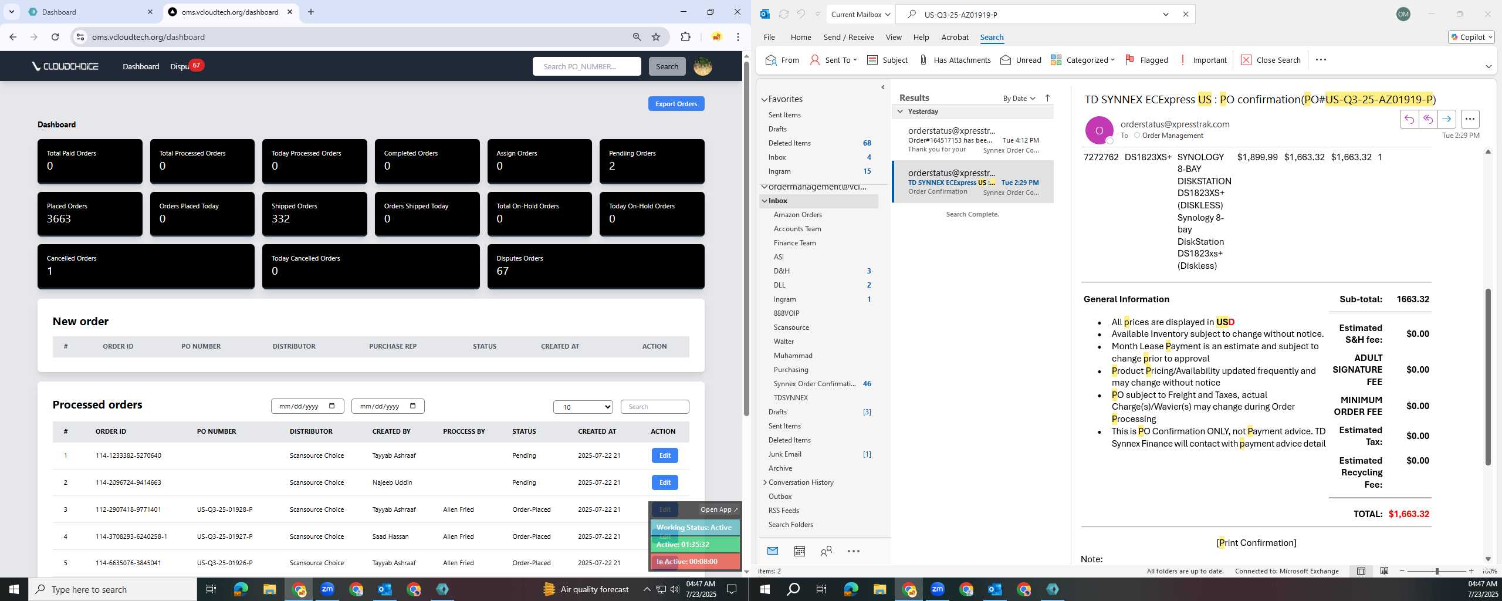Open Sent To filter dropdown
Screen dimensions: 1502x601
tap(833, 60)
